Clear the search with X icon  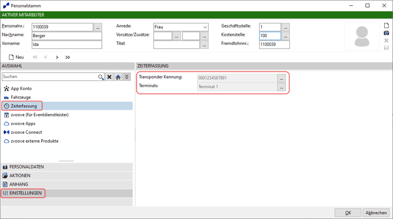[109, 77]
